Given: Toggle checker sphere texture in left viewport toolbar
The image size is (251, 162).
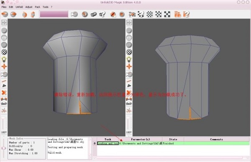Looking at the screenshot, I should pos(4,52).
